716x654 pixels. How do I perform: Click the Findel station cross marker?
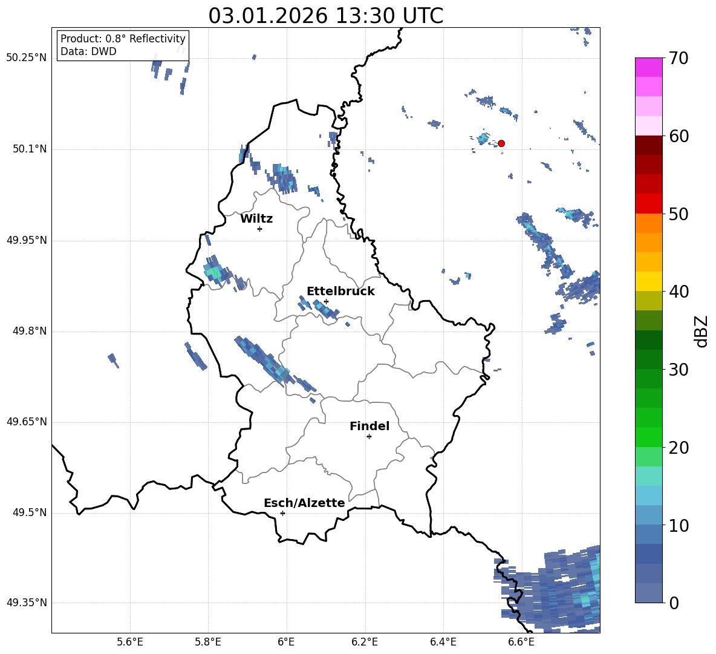(369, 437)
